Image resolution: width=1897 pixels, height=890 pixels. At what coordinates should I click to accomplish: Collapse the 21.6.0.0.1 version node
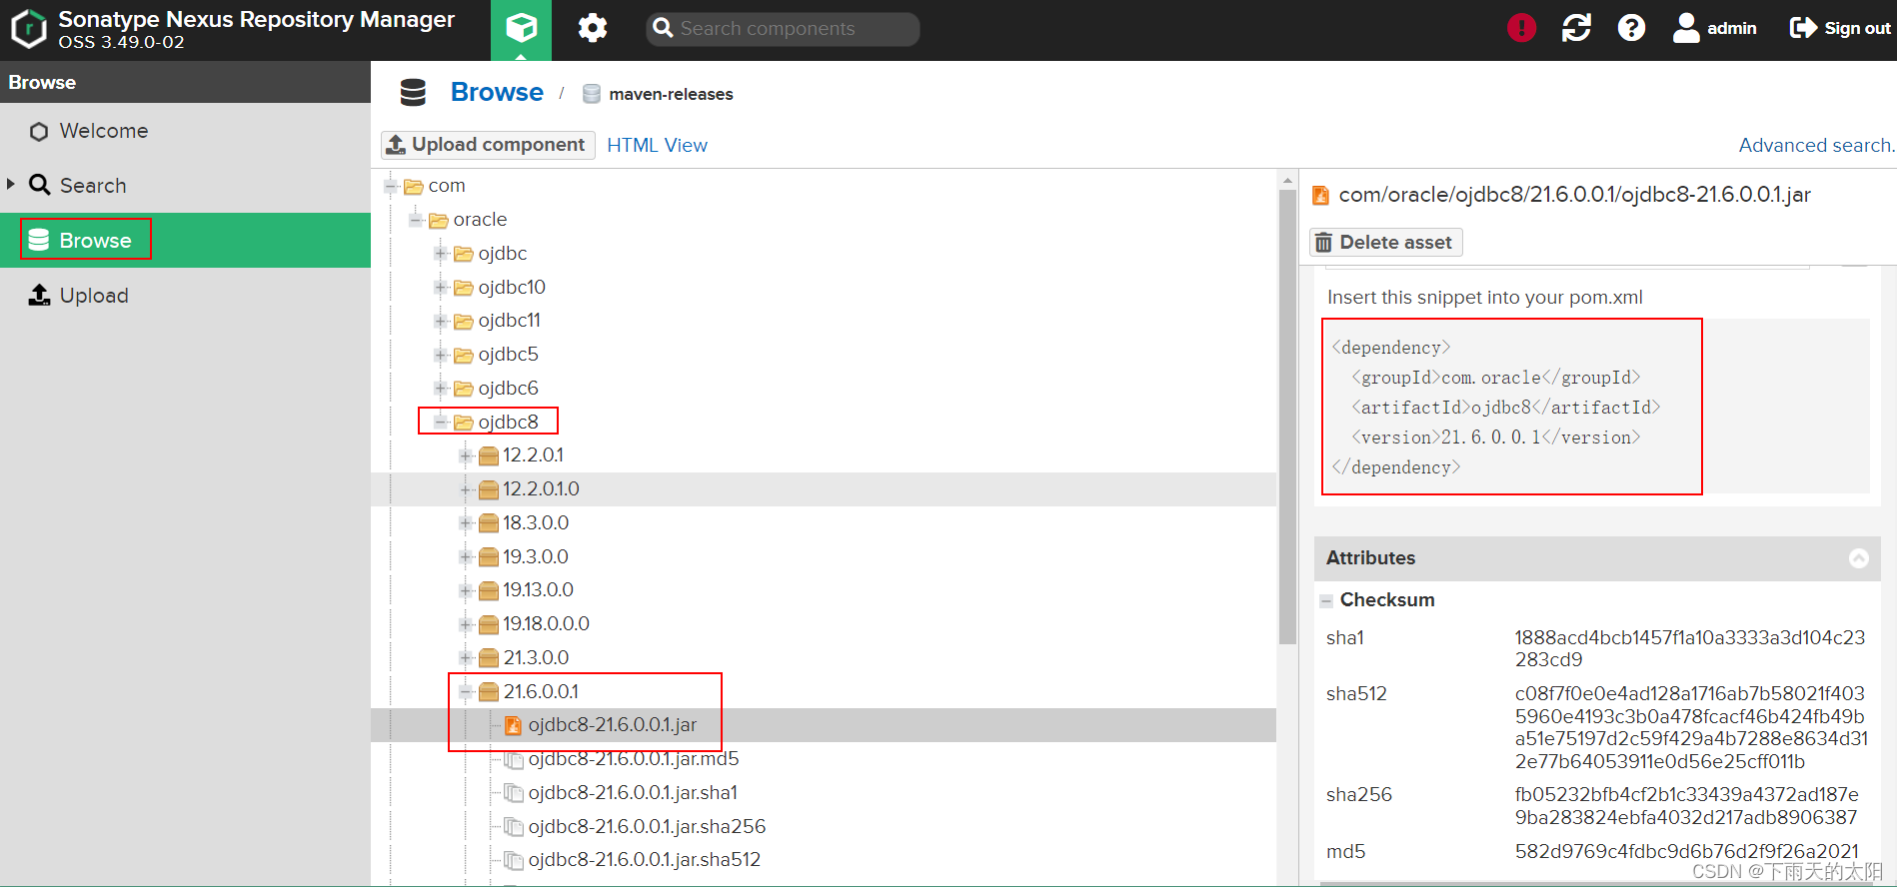(x=466, y=692)
